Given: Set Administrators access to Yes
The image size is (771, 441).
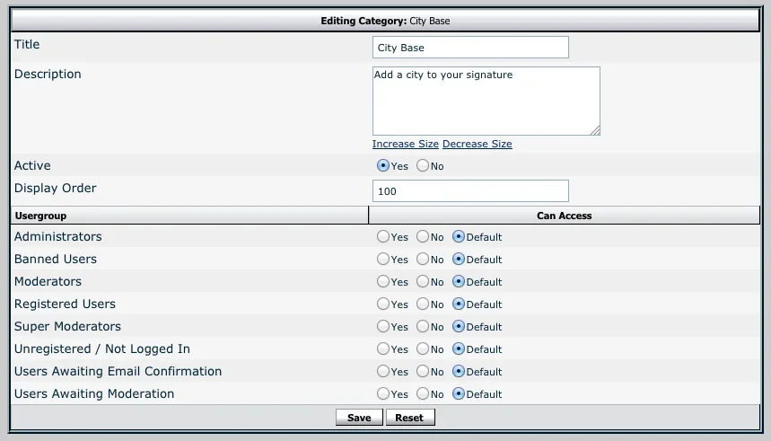Looking at the screenshot, I should (383, 237).
